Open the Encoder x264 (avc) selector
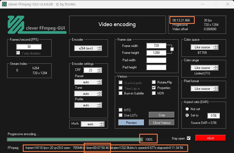 tap(88, 48)
